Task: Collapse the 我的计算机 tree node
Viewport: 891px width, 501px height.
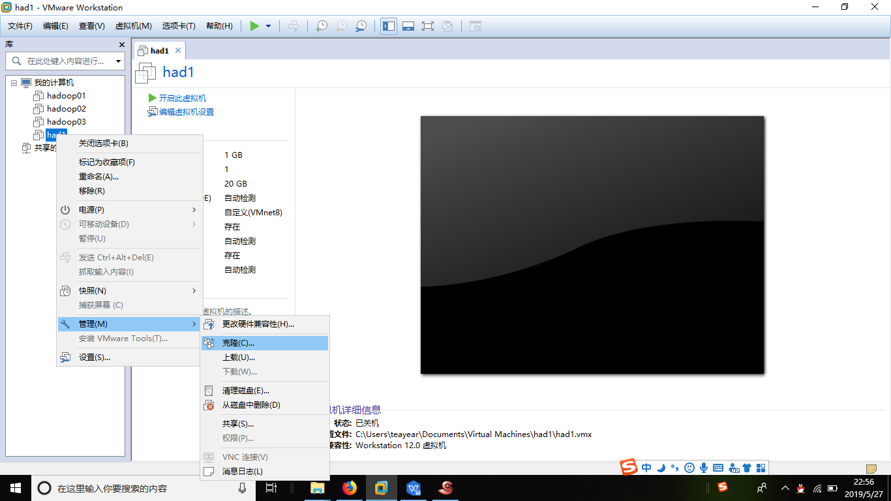Action: tap(14, 83)
